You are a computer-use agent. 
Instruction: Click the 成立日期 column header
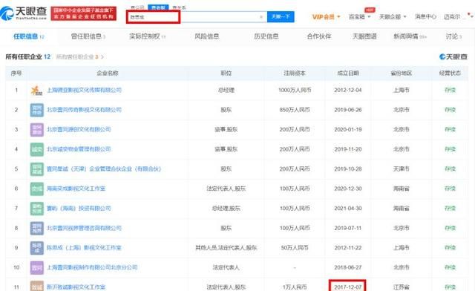click(x=348, y=73)
